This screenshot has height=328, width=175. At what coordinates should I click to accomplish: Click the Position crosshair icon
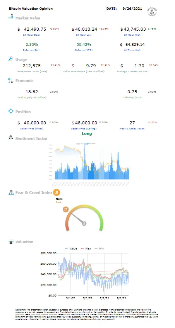tap(10, 111)
